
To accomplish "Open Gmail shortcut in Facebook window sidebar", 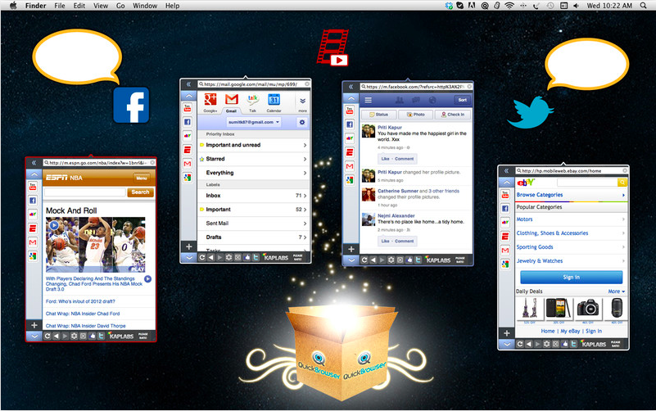I will pos(351,166).
